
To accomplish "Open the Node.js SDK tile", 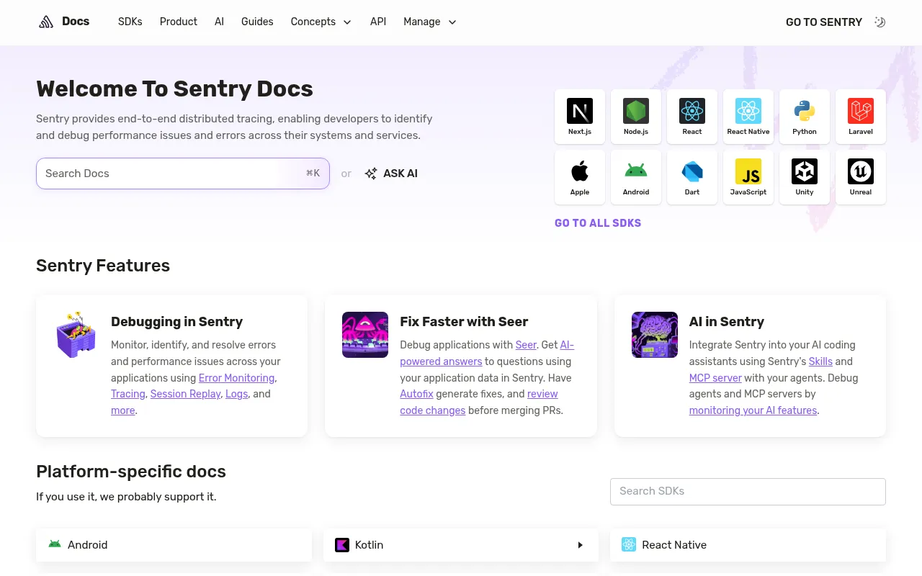I will click(636, 117).
